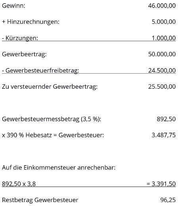Click the Gewerbeertrag label

(x=24, y=54)
